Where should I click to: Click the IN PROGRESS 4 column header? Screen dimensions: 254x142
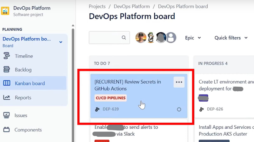(x=213, y=64)
